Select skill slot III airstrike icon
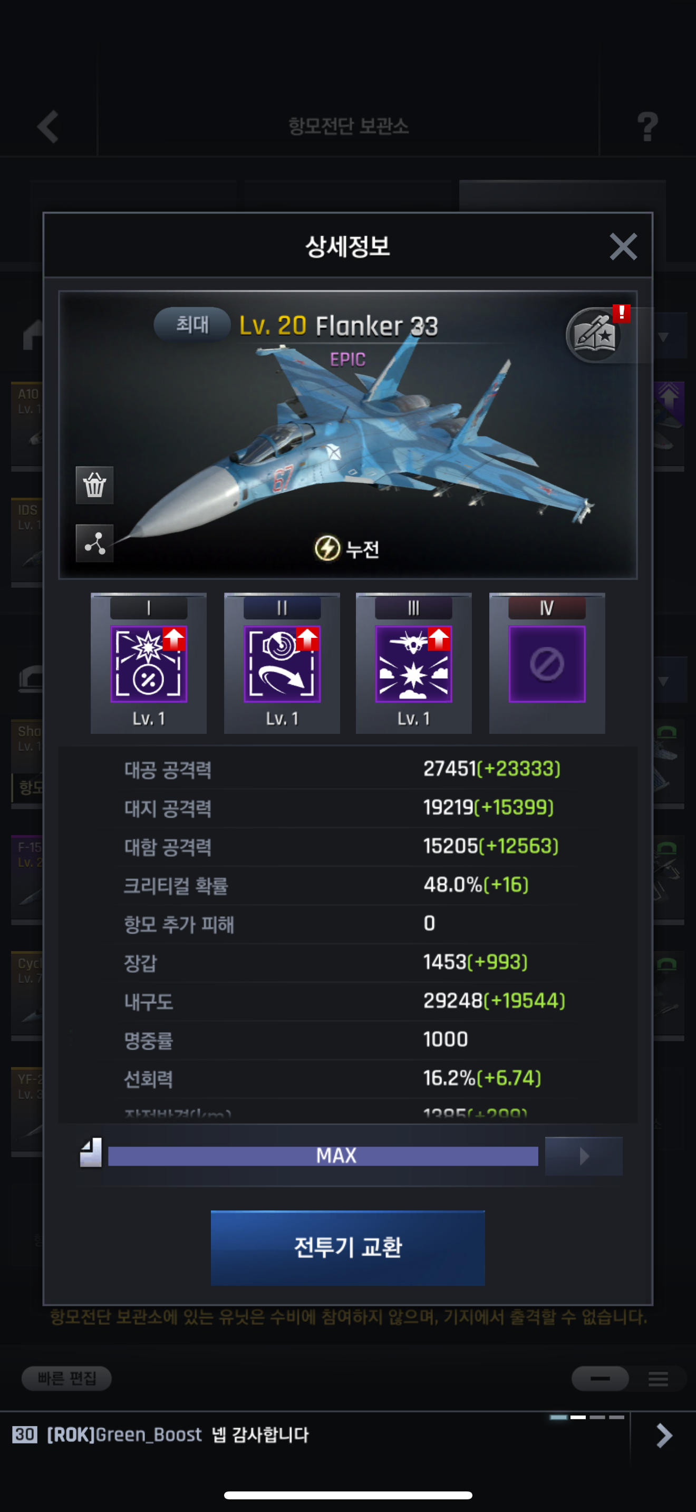696x1512 pixels. coord(414,664)
